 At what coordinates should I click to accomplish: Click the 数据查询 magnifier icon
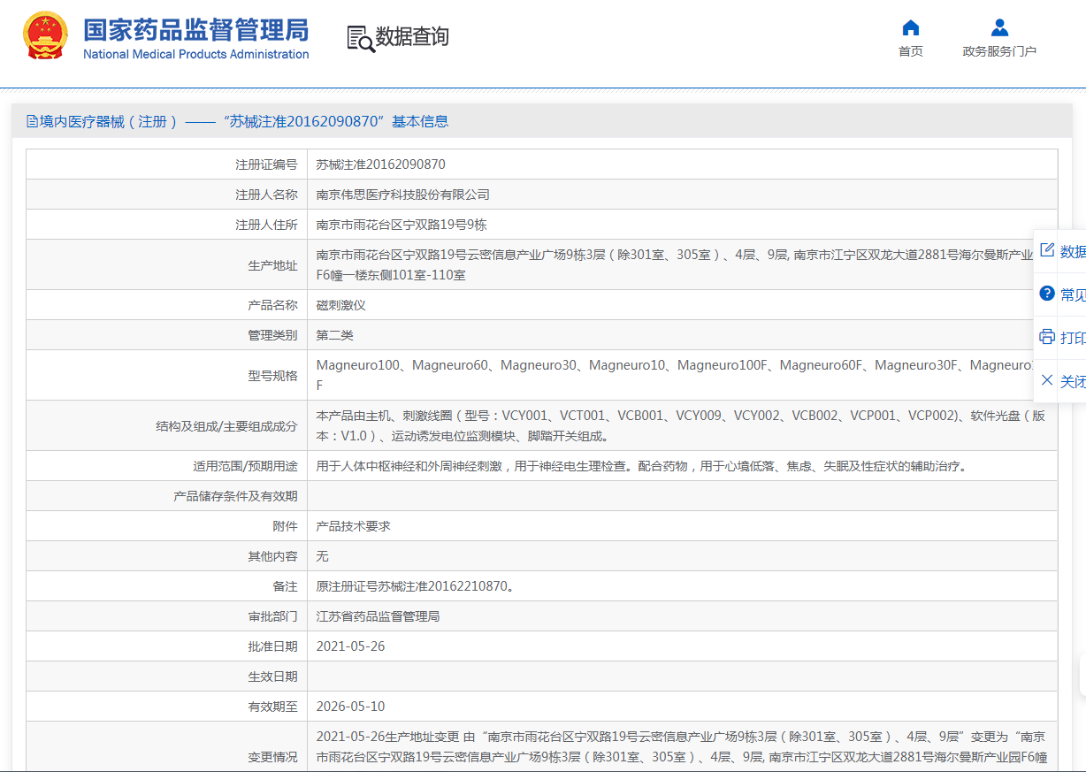pyautogui.click(x=360, y=38)
